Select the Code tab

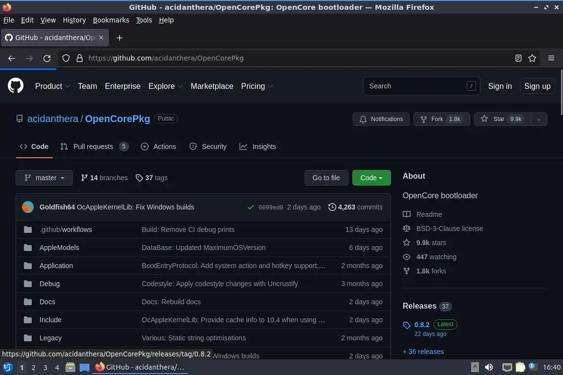pyautogui.click(x=34, y=146)
